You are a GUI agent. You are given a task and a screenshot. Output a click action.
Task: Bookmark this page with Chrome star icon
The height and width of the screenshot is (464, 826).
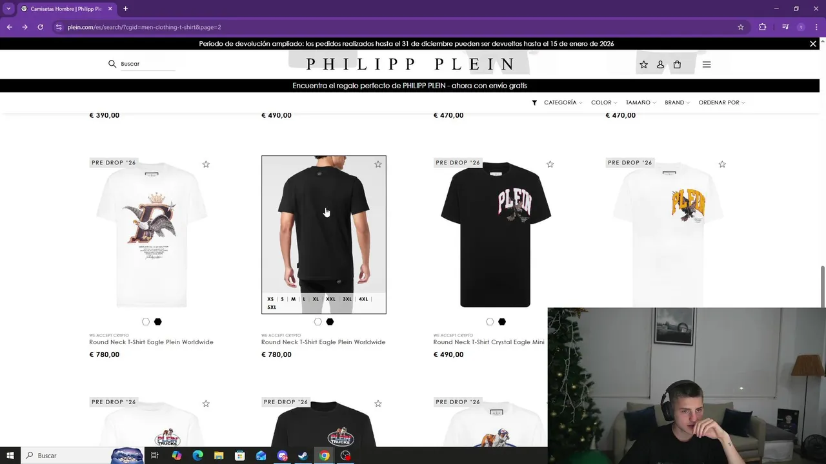741,27
